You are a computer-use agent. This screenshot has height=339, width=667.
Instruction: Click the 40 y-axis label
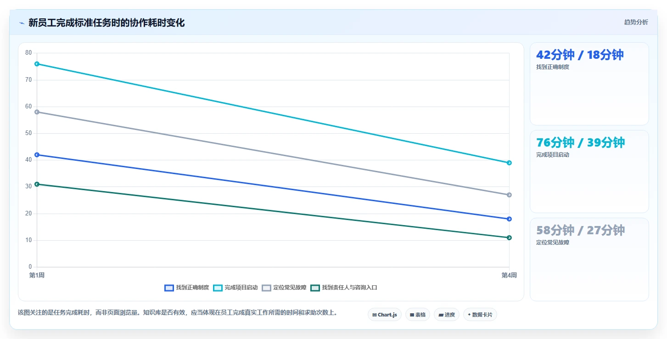point(28,160)
